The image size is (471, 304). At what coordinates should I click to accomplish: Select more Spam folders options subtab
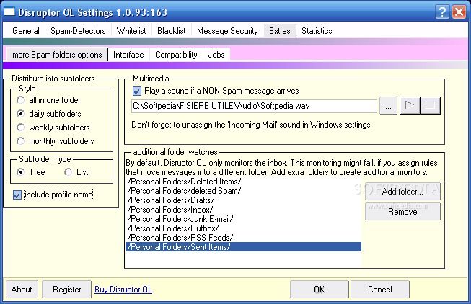click(57, 55)
